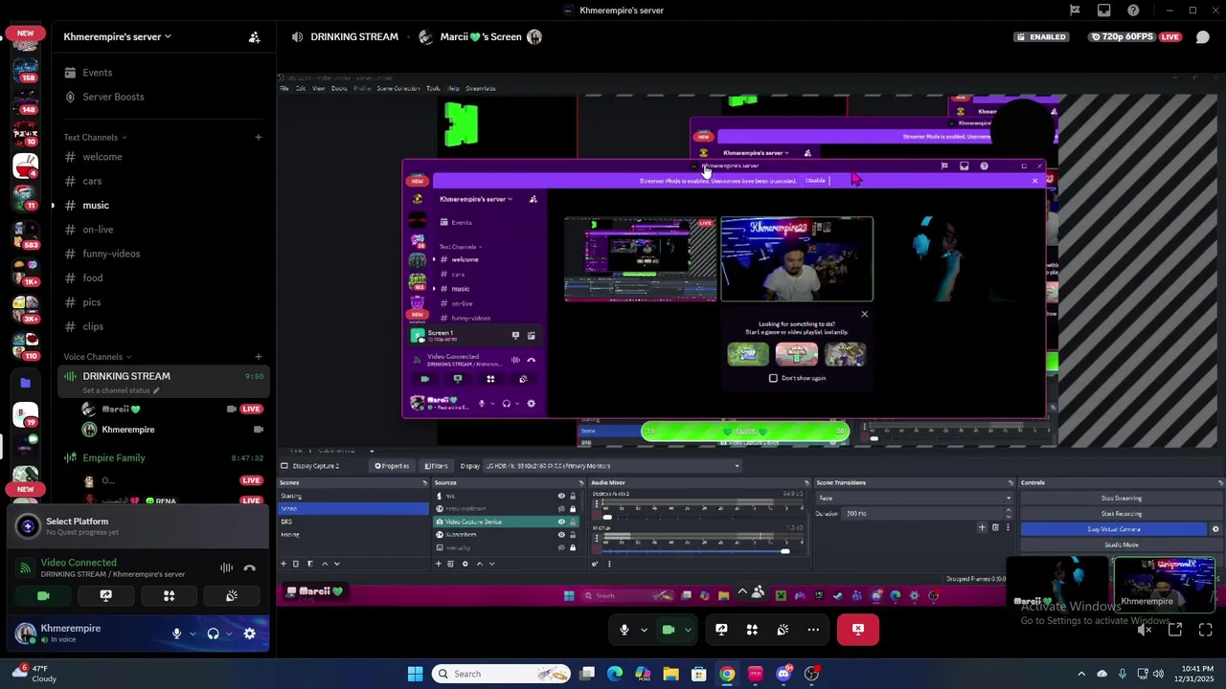Click Select Platform quest prompt
The width and height of the screenshot is (1226, 689).
tap(139, 526)
